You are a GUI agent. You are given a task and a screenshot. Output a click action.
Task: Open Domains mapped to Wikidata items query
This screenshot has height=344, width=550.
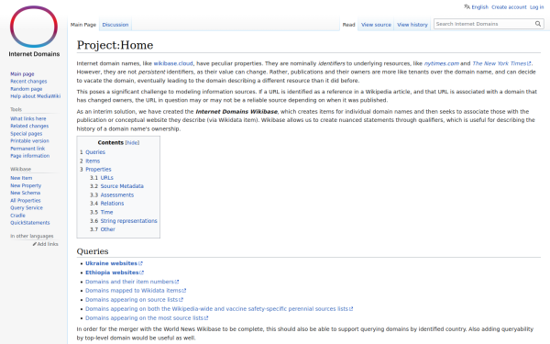(x=136, y=291)
